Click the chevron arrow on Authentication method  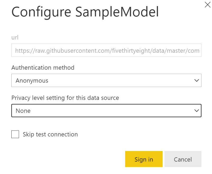(x=196, y=81)
